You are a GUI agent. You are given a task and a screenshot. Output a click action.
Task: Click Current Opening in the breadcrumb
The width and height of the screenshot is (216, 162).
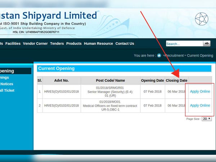pyautogui.click(x=200, y=55)
